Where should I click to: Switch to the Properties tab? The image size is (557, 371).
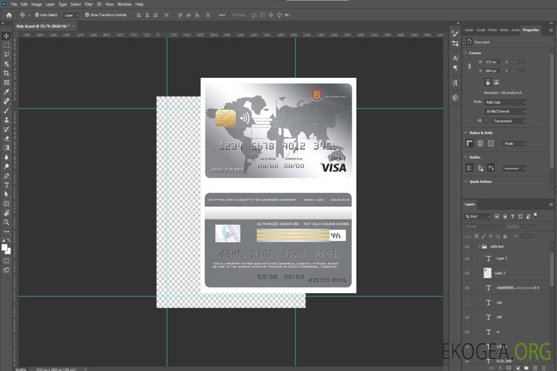tap(531, 30)
